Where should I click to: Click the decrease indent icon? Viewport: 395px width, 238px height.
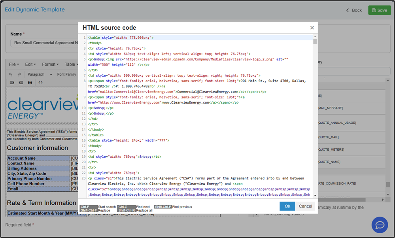12,82
